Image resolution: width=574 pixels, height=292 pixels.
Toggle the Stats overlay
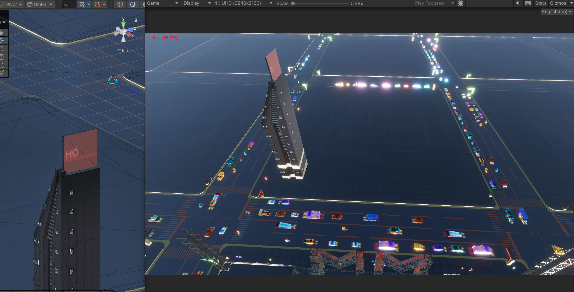541,3
